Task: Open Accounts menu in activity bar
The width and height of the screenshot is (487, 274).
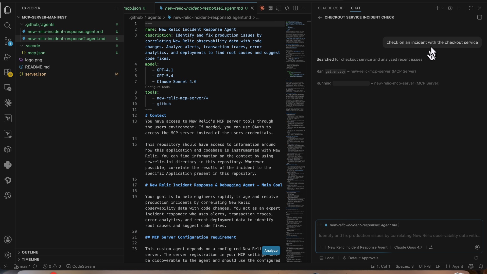Action: click(8, 239)
